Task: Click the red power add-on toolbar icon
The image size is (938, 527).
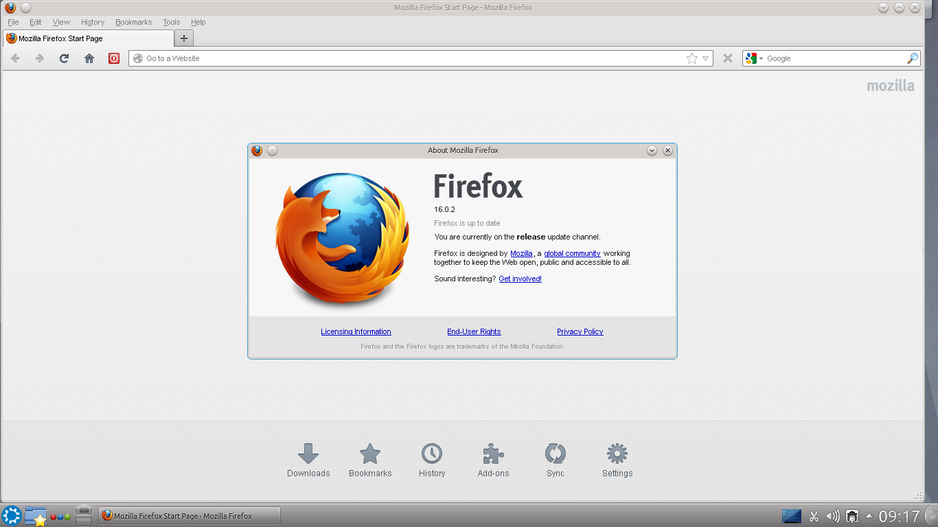Action: tap(114, 58)
